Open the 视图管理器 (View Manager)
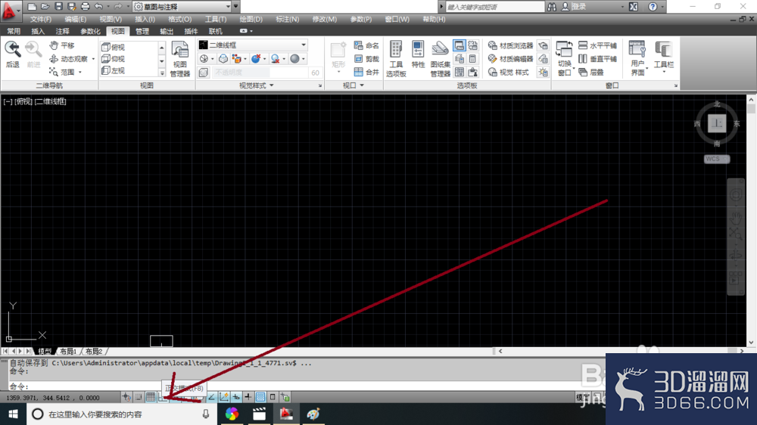Image resolution: width=757 pixels, height=425 pixels. point(179,59)
